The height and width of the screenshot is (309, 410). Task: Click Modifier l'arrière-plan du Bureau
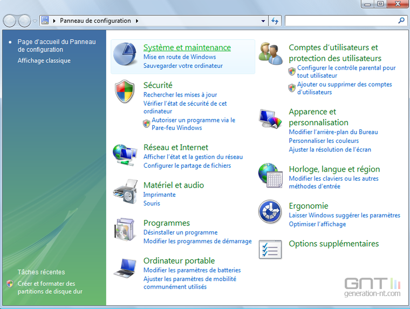(x=333, y=132)
